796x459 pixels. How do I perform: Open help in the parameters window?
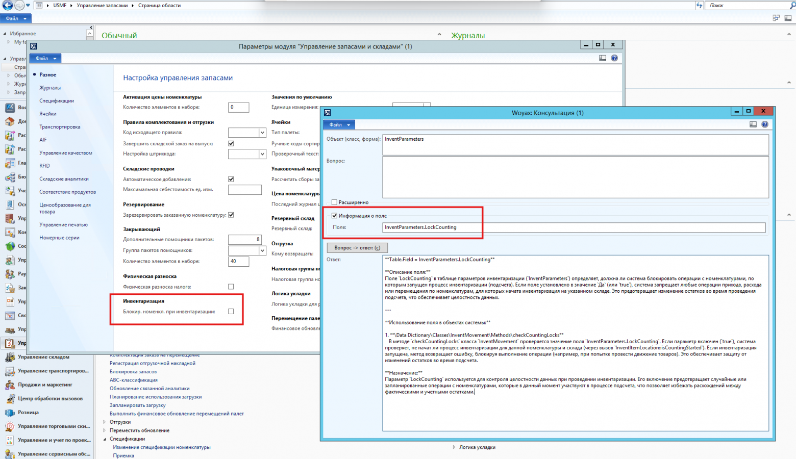(x=614, y=58)
